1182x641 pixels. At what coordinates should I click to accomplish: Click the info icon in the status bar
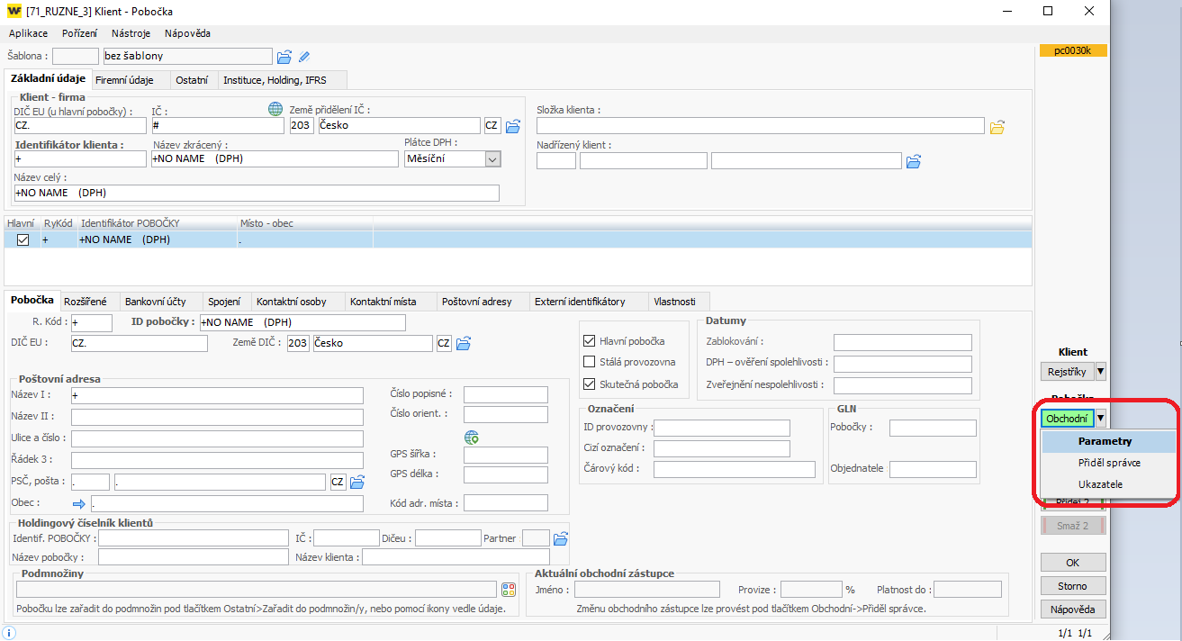coord(9,633)
